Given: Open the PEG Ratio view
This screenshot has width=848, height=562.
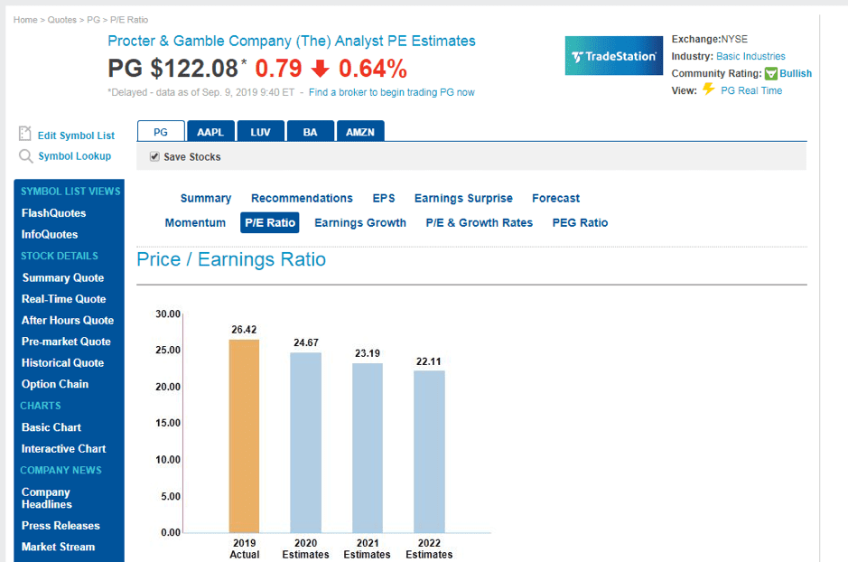Looking at the screenshot, I should coord(581,223).
